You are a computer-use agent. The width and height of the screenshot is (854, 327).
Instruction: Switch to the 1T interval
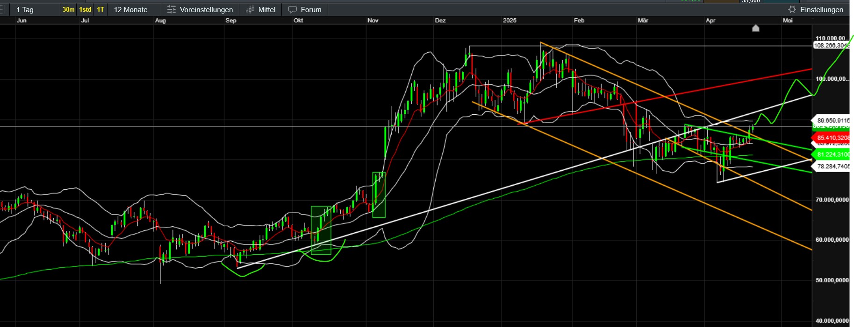pyautogui.click(x=100, y=9)
